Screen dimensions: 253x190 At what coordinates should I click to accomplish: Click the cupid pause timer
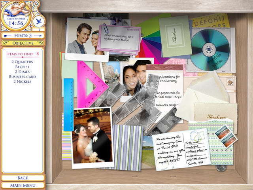tap(17, 15)
